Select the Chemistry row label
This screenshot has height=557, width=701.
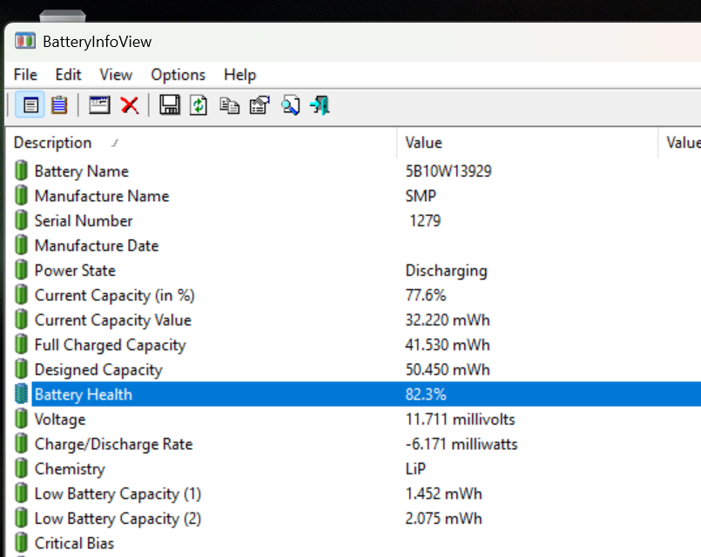[x=70, y=469]
